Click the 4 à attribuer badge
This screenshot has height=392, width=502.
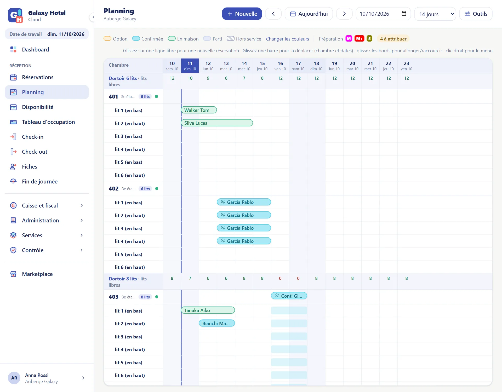click(393, 39)
